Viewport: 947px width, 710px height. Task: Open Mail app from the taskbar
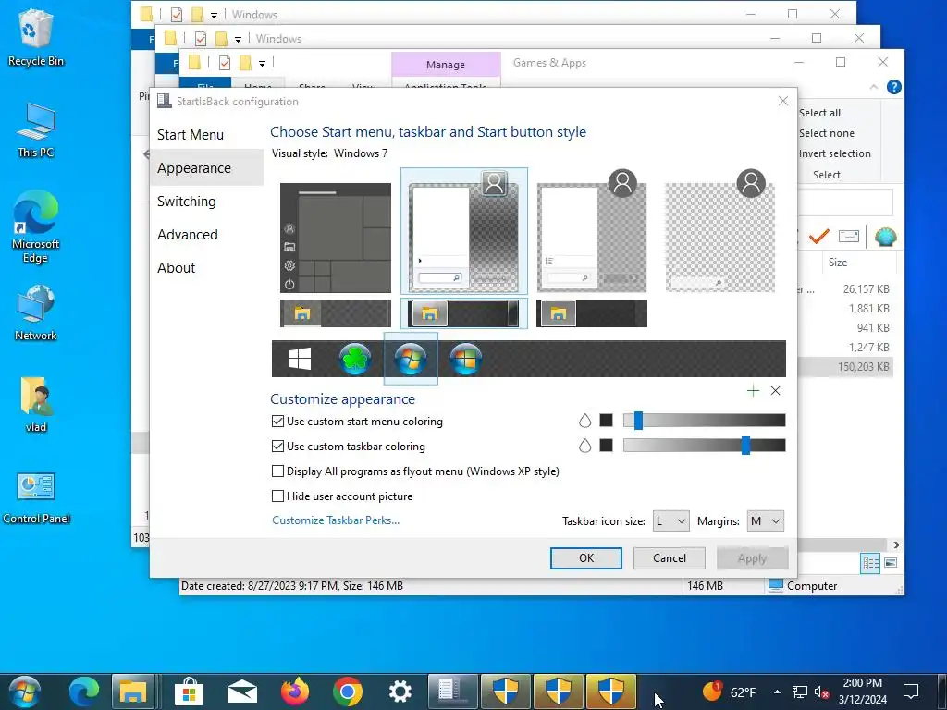click(x=241, y=692)
